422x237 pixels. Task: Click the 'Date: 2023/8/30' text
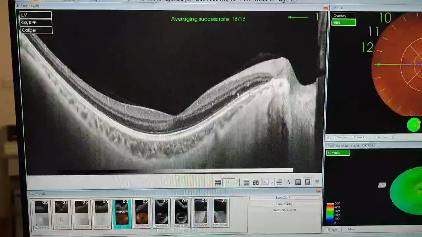pyautogui.click(x=284, y=210)
